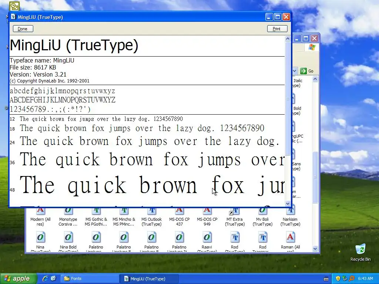Open the Recycle Bin on desktop
The width and height of the screenshot is (379, 284).
[360, 252]
